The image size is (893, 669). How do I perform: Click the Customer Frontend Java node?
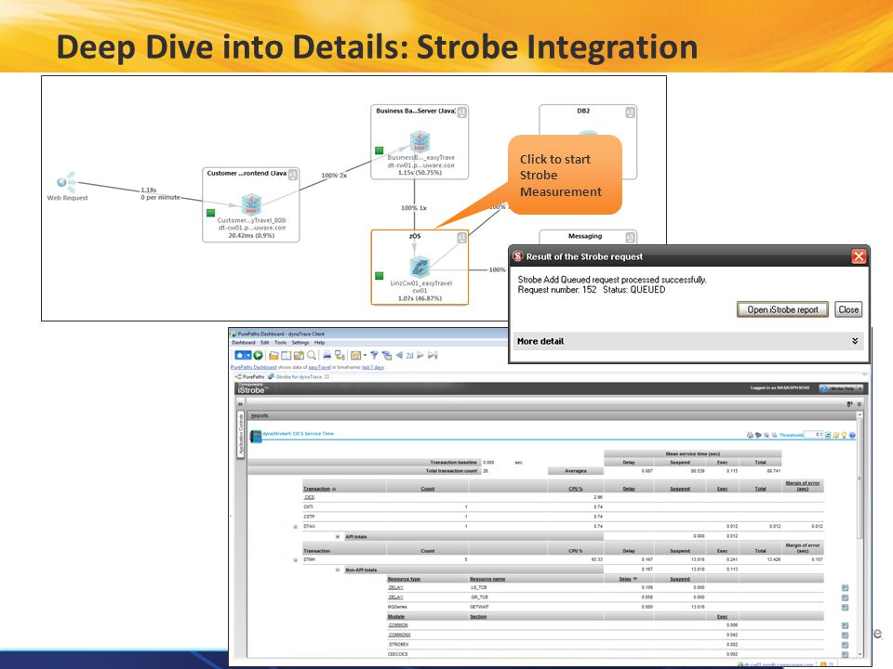pos(251,204)
